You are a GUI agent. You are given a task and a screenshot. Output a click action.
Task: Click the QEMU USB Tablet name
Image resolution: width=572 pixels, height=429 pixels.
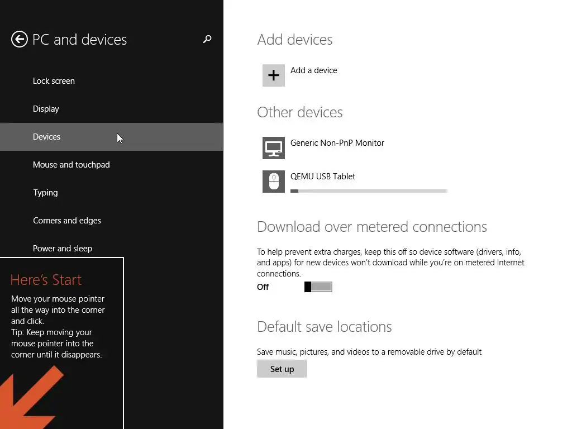point(323,177)
